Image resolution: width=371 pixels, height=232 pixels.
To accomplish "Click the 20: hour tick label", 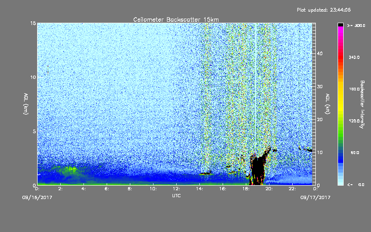I will [x=269, y=189].
